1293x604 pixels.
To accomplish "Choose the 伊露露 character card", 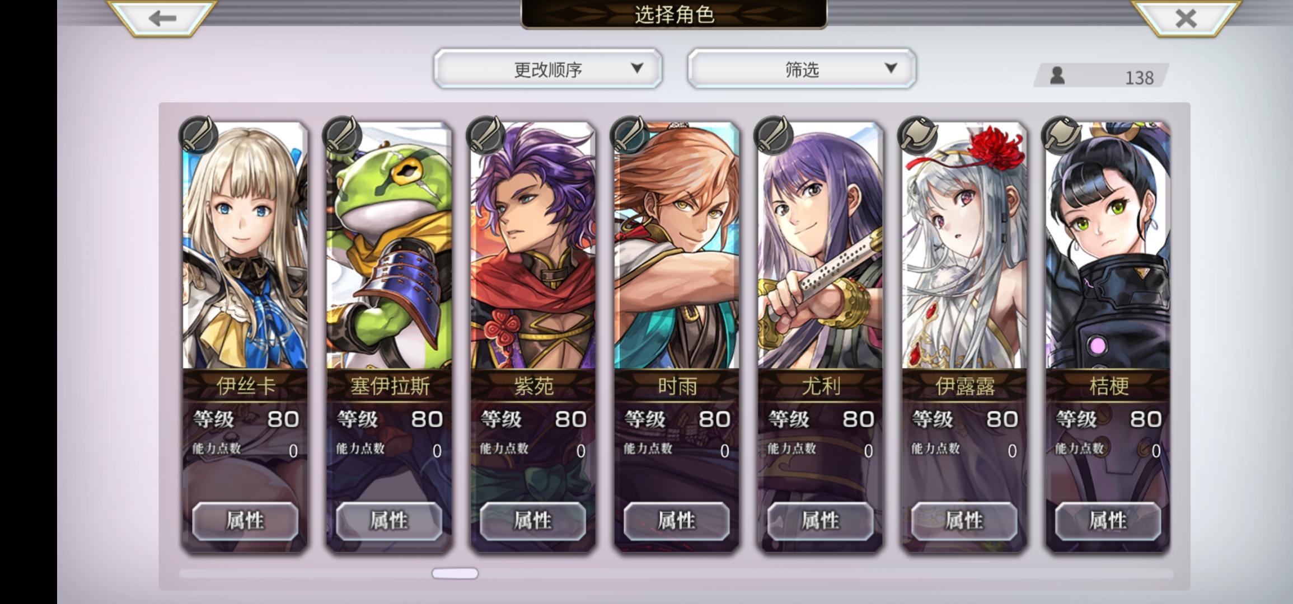I will (x=964, y=336).
